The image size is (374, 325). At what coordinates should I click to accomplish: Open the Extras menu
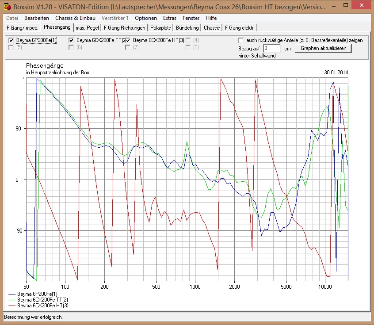[170, 18]
